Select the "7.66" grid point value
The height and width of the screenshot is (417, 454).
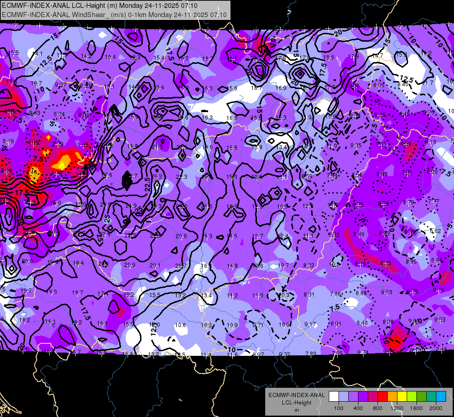(x=335, y=294)
